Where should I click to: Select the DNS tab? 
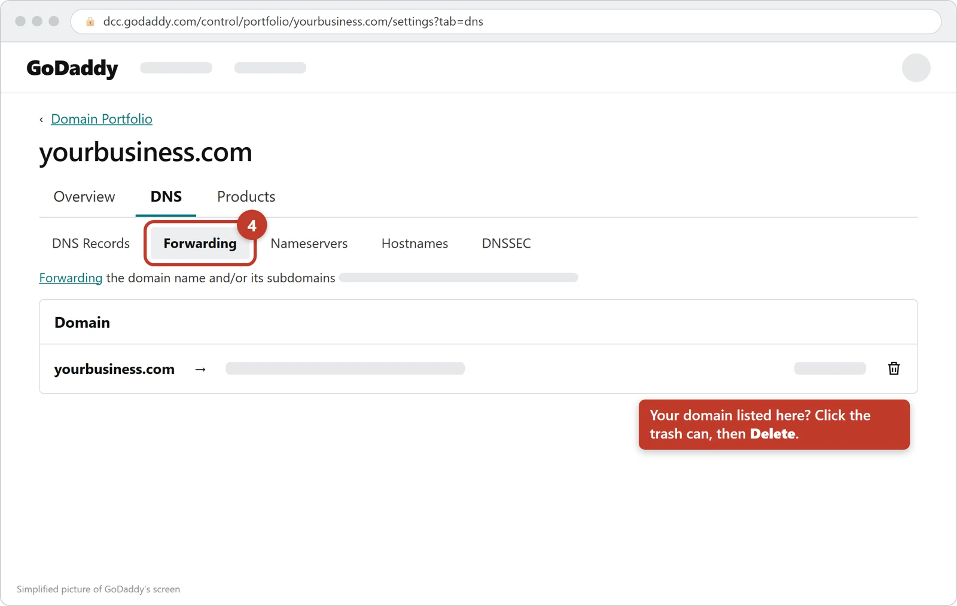(x=166, y=197)
